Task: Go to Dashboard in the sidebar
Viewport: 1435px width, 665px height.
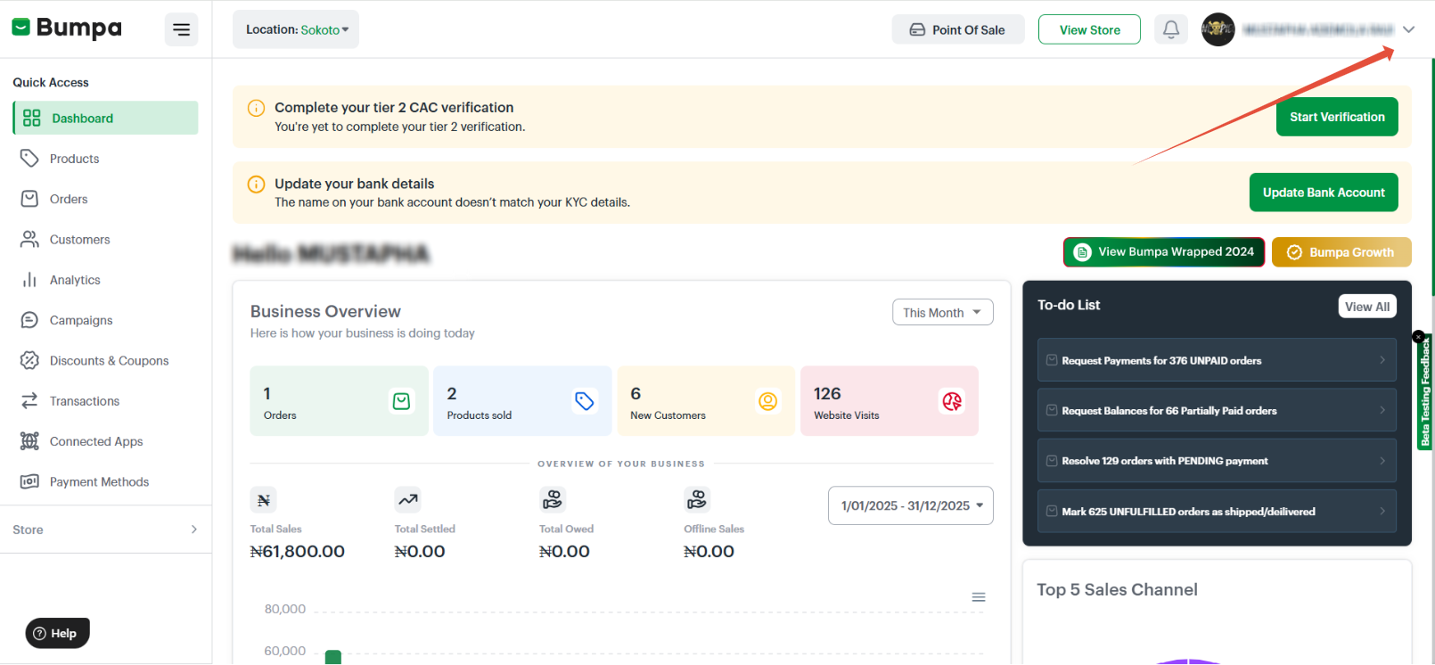Action: click(x=105, y=118)
